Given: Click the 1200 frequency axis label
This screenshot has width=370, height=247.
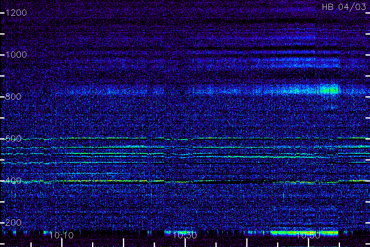Looking at the screenshot, I should (16, 12).
